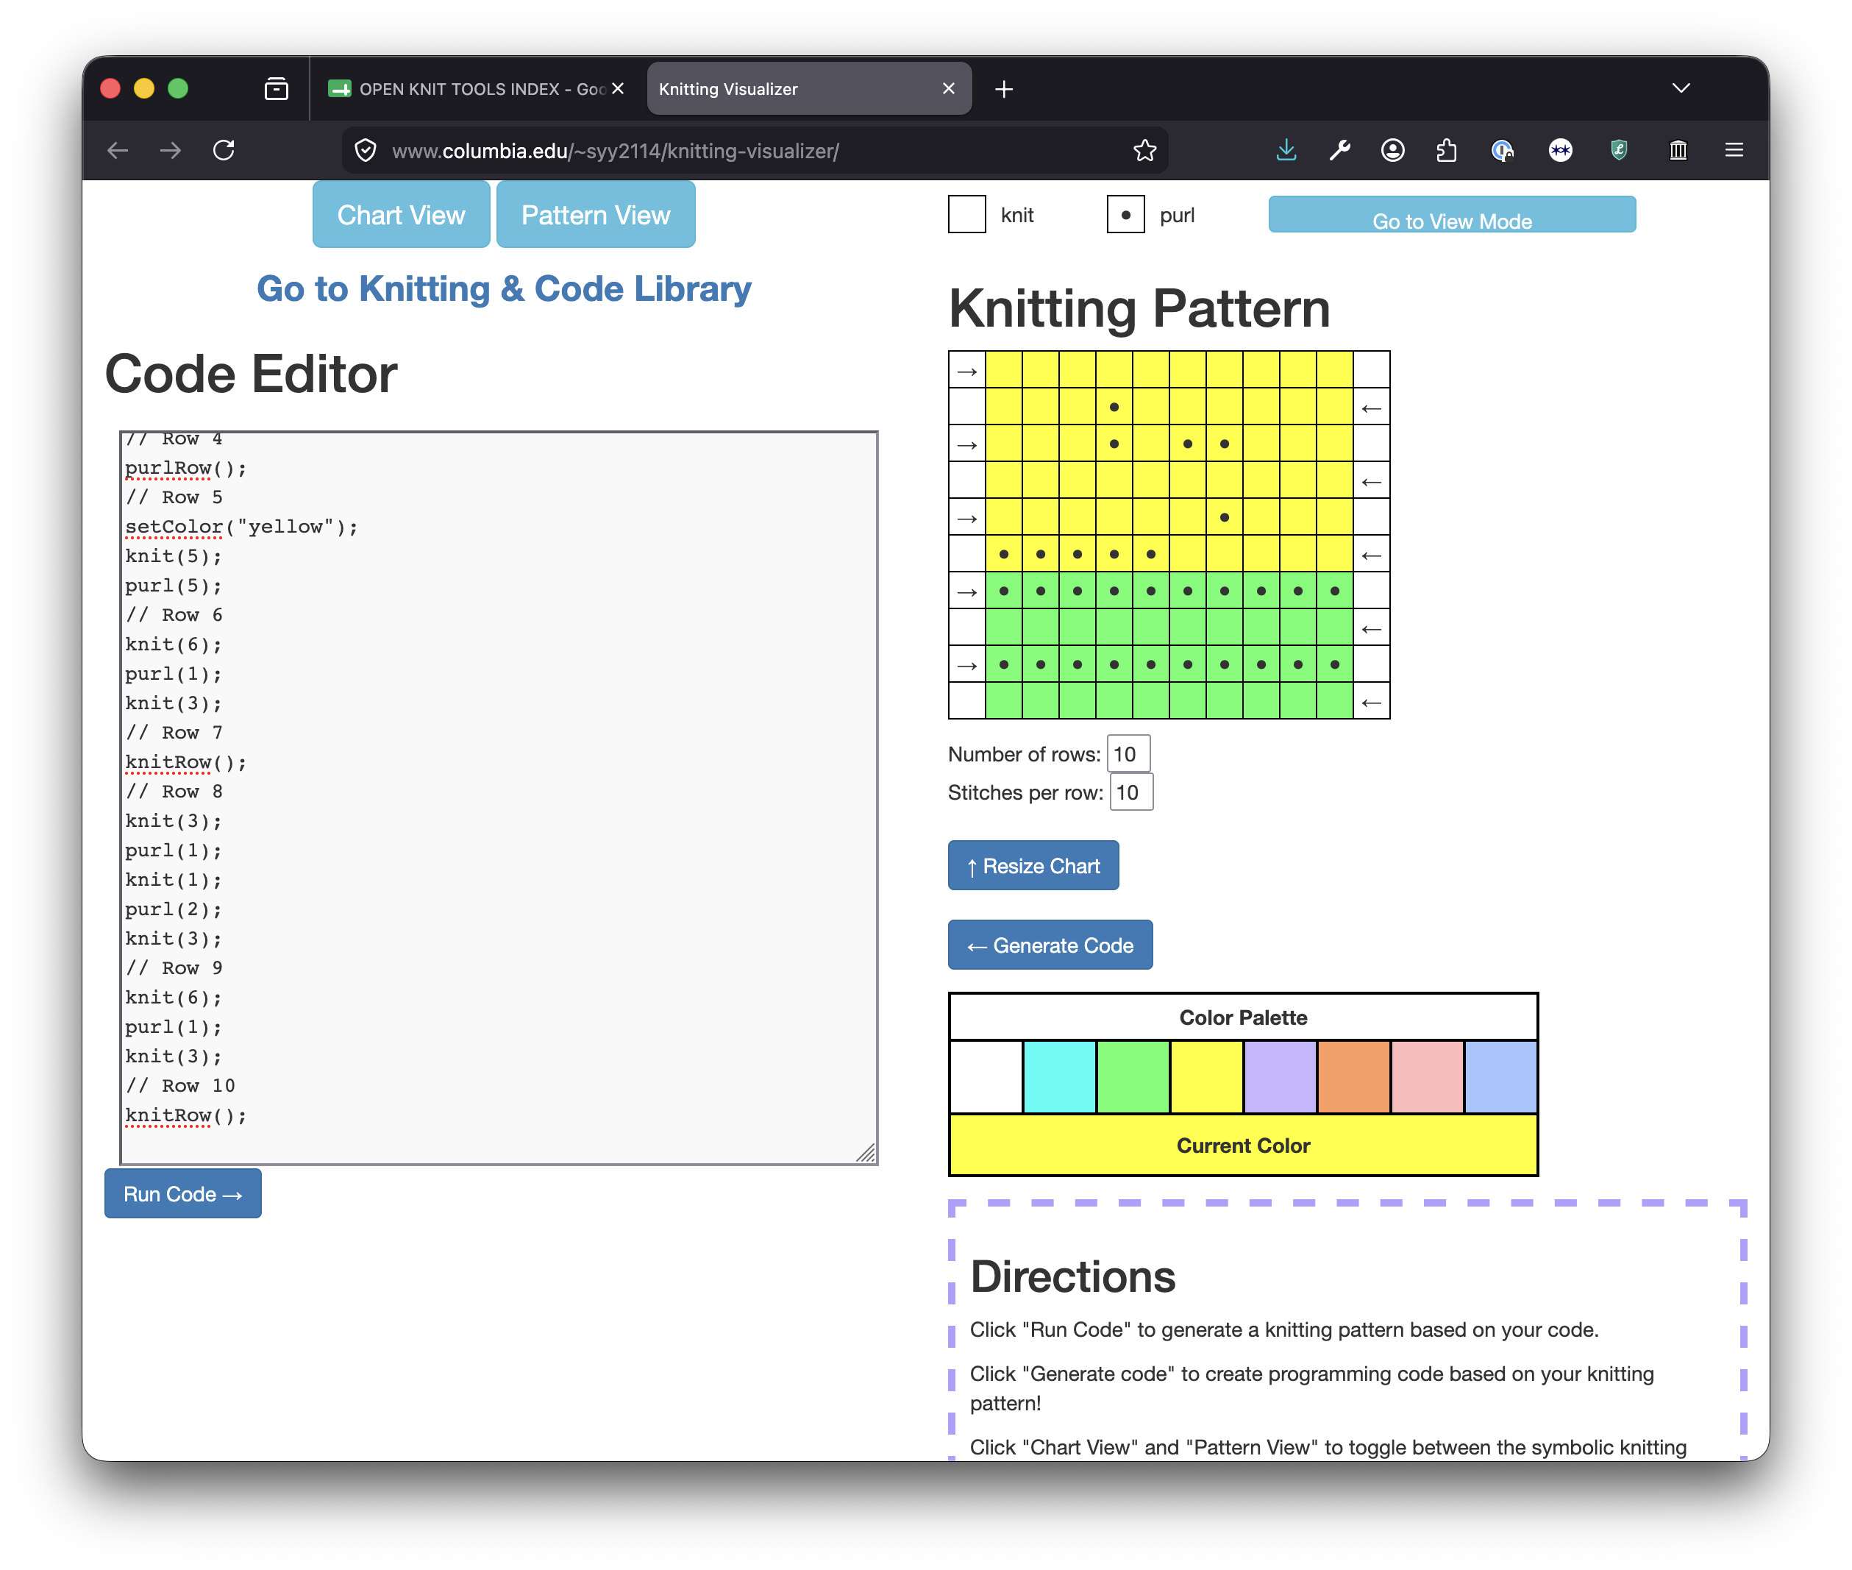
Task: Toggle the single purl dot in fifth chart row
Action: (x=1224, y=517)
